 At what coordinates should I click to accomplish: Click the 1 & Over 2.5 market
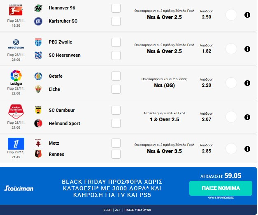[x=165, y=120]
